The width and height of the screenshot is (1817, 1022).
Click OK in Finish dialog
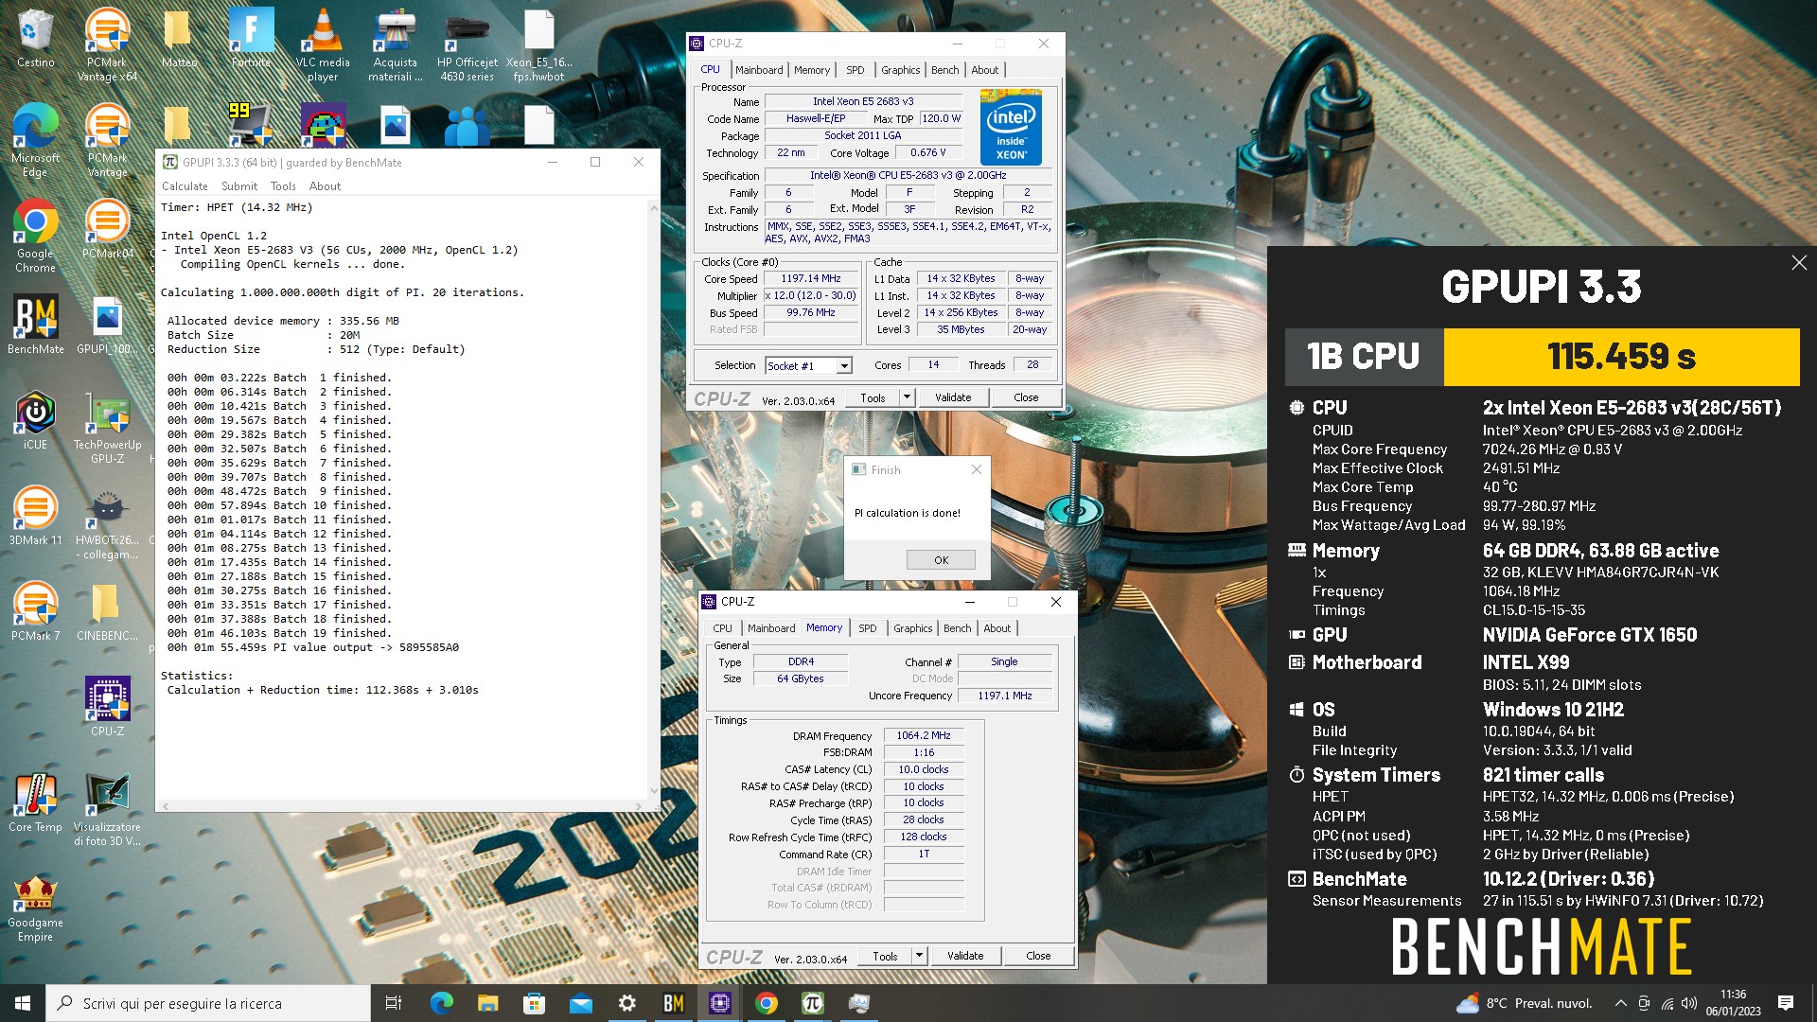941,560
